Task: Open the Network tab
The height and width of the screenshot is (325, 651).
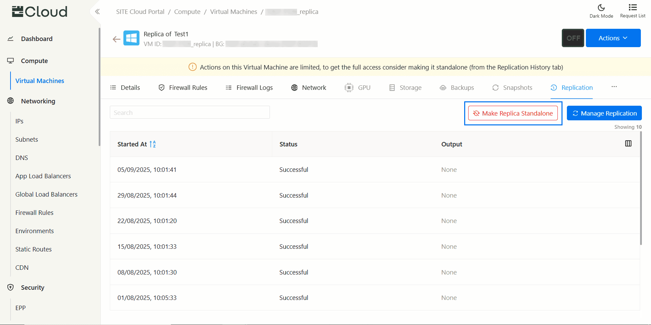Action: point(309,88)
